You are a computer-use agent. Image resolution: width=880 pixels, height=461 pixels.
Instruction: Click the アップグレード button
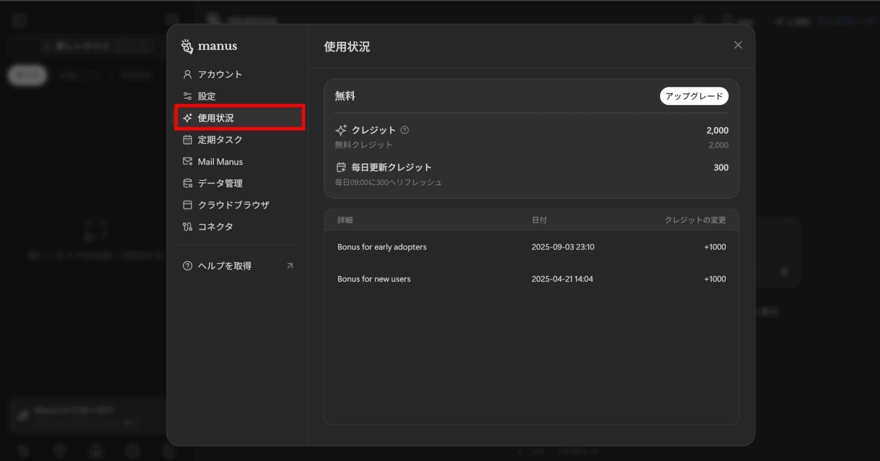point(694,96)
